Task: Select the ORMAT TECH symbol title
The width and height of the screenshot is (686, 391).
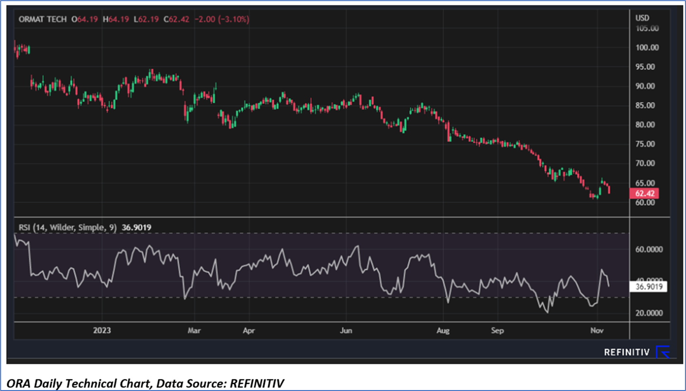Action: point(43,19)
